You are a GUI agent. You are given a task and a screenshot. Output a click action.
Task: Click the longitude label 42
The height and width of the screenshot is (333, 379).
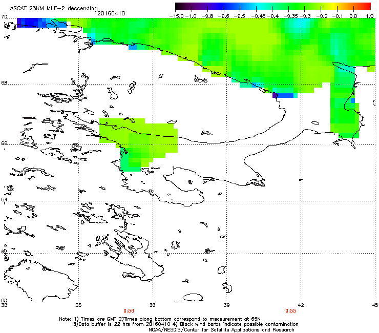301,305
